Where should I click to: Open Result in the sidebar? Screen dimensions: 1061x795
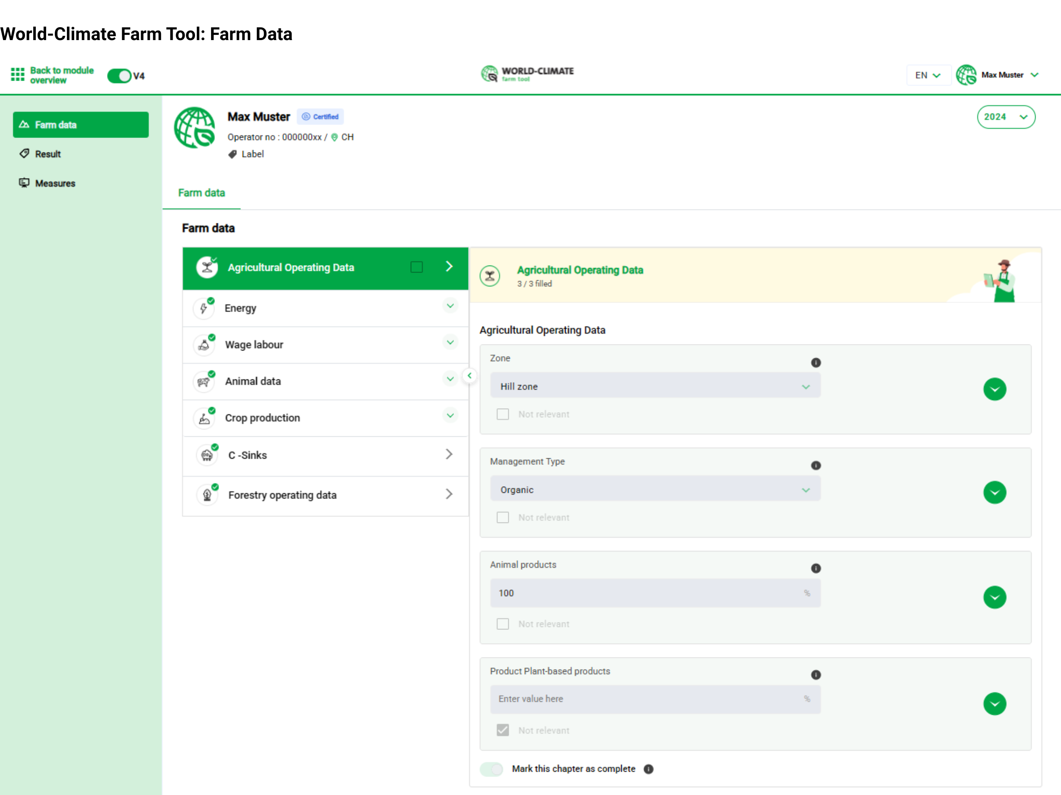click(47, 154)
